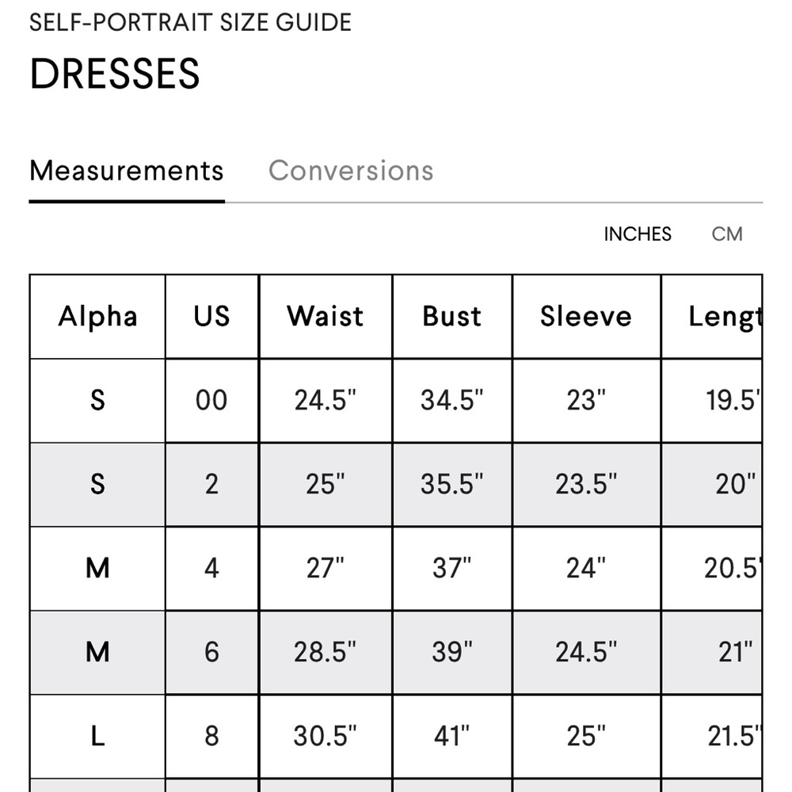
Task: Switch units to CM
Action: click(726, 234)
